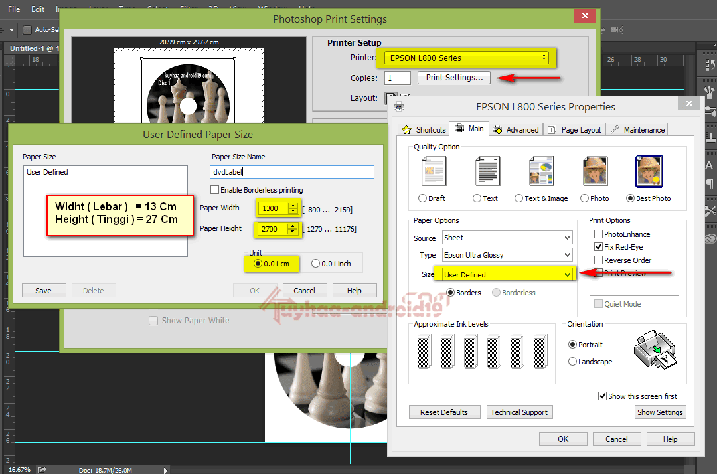The height and width of the screenshot is (474, 717).
Task: Click the Copies input field
Action: pos(398,78)
